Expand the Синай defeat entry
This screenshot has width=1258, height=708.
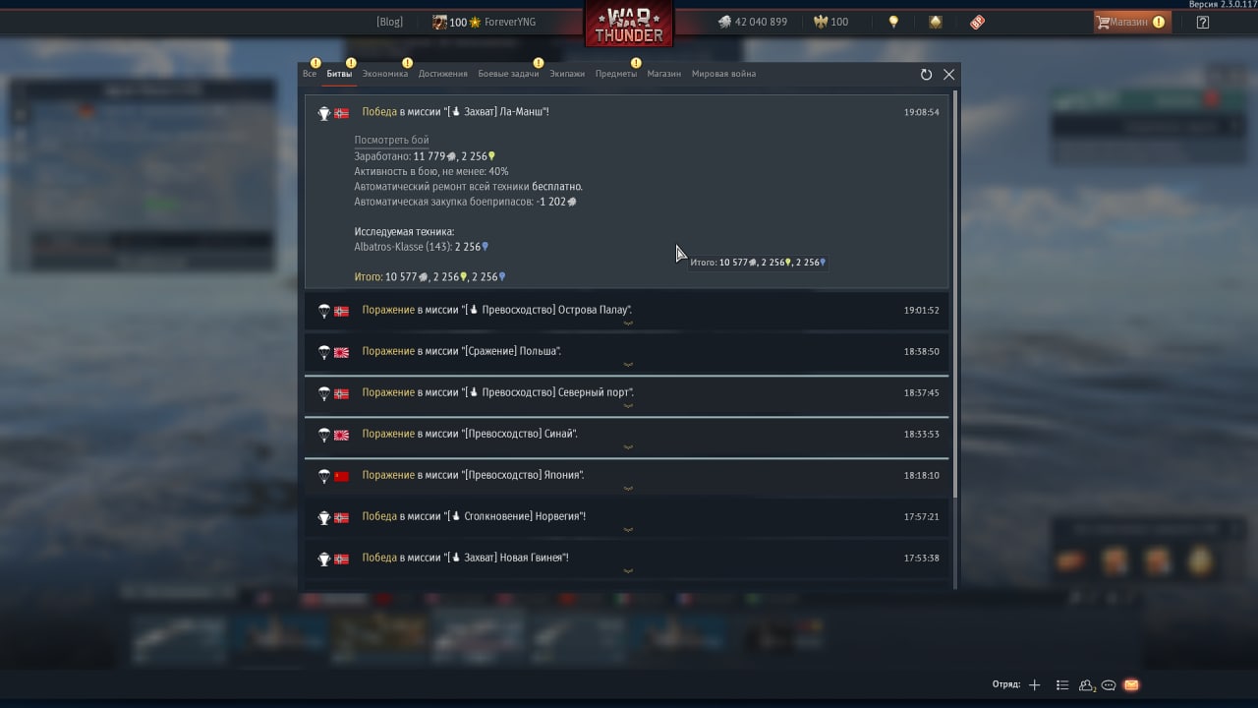[627, 435]
